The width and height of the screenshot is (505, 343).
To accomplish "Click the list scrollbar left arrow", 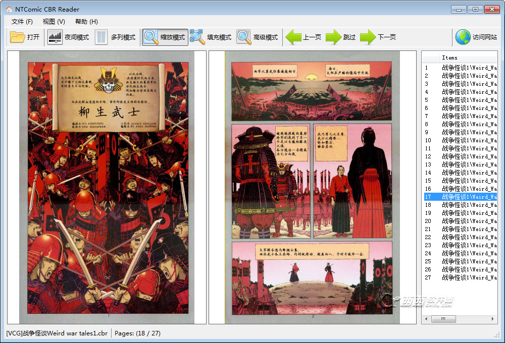I will click(x=426, y=319).
